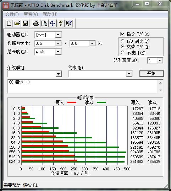Viewport: 171px width, 191px height.
Task: Expand the 总长度 4 mb dropdown
Action: (x=58, y=52)
